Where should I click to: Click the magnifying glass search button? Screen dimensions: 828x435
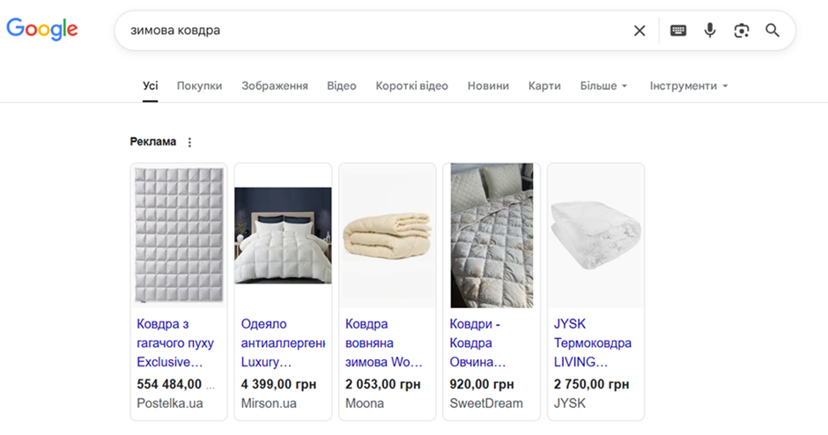[x=773, y=31]
